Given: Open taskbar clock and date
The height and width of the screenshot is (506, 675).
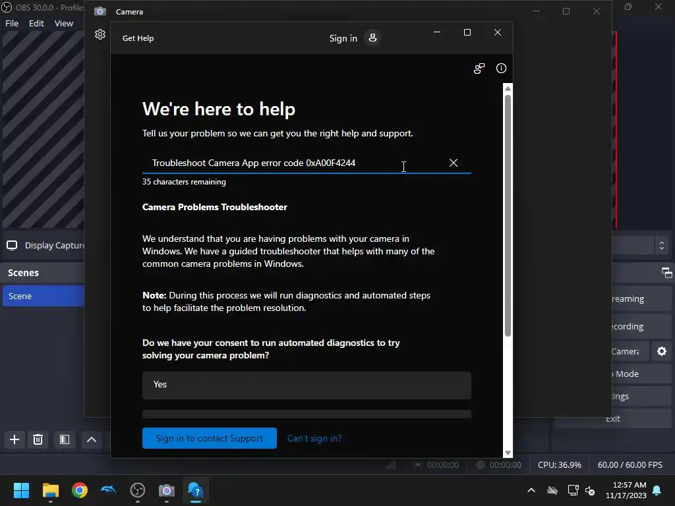Looking at the screenshot, I should tap(626, 490).
